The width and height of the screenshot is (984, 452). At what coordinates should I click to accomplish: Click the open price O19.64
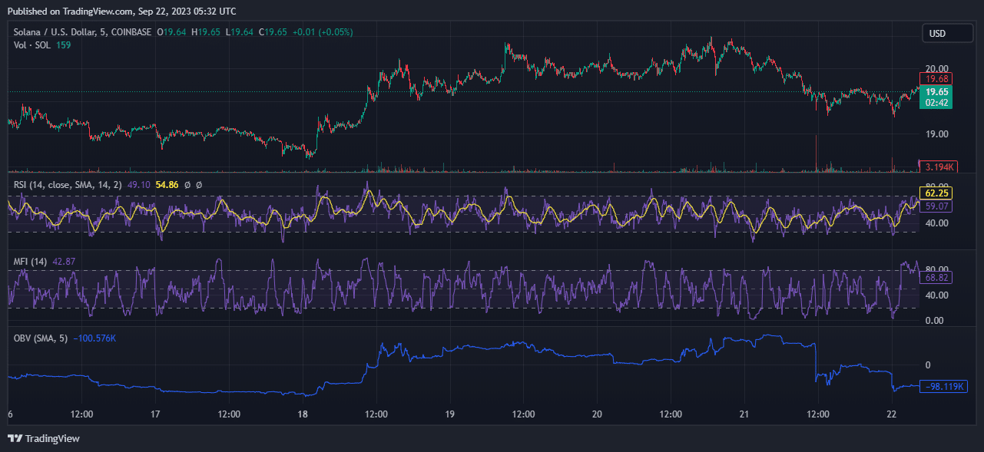(172, 32)
